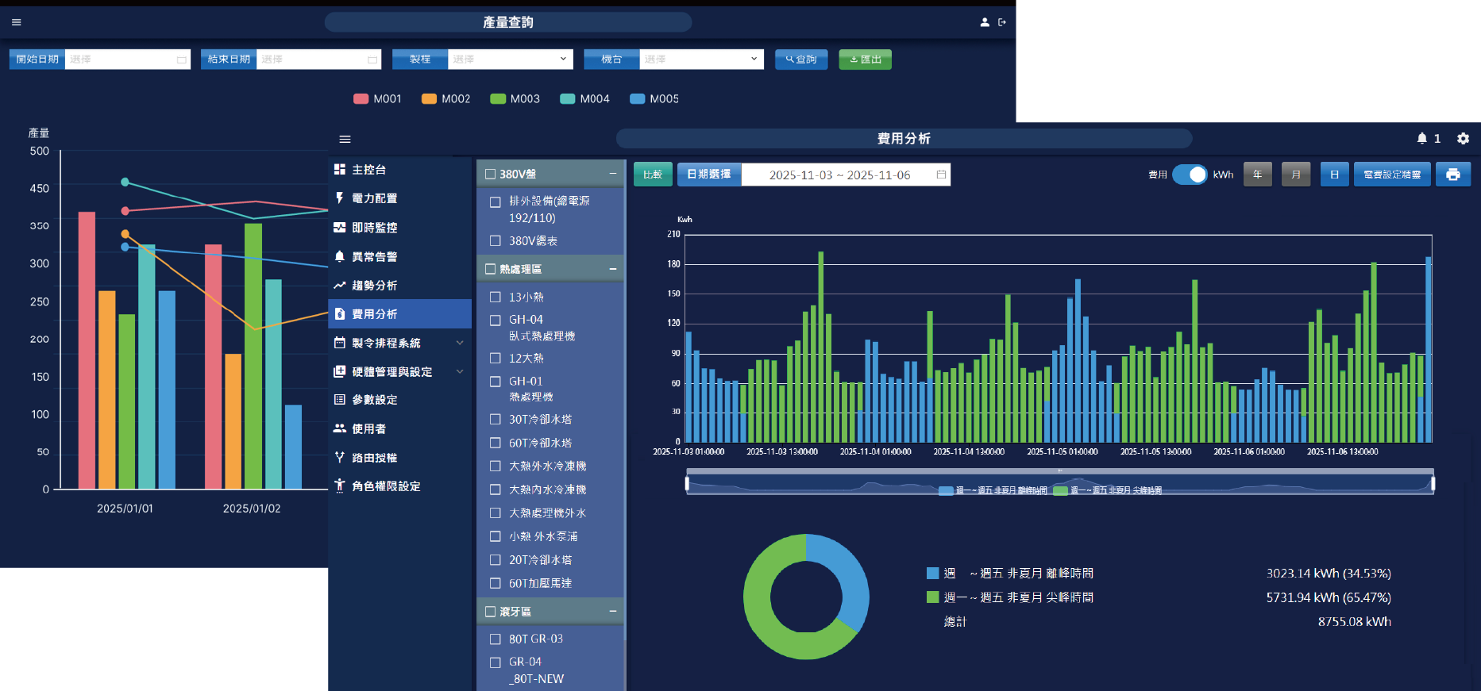Viewport: 1481px width, 691px height.
Task: Open the 製程 dropdown
Action: click(510, 60)
